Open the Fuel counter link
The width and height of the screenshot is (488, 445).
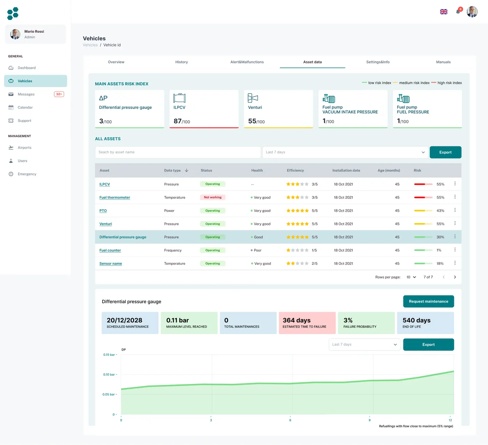coord(110,251)
